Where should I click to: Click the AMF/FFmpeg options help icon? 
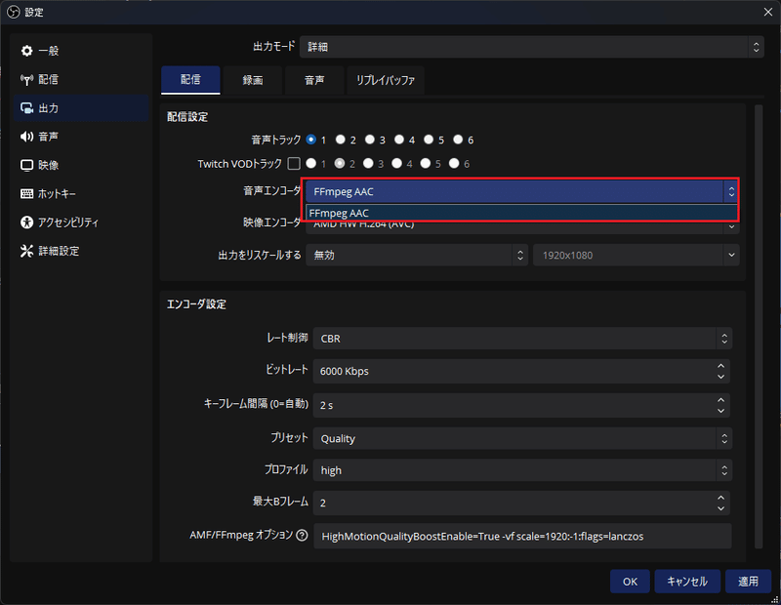coord(304,536)
